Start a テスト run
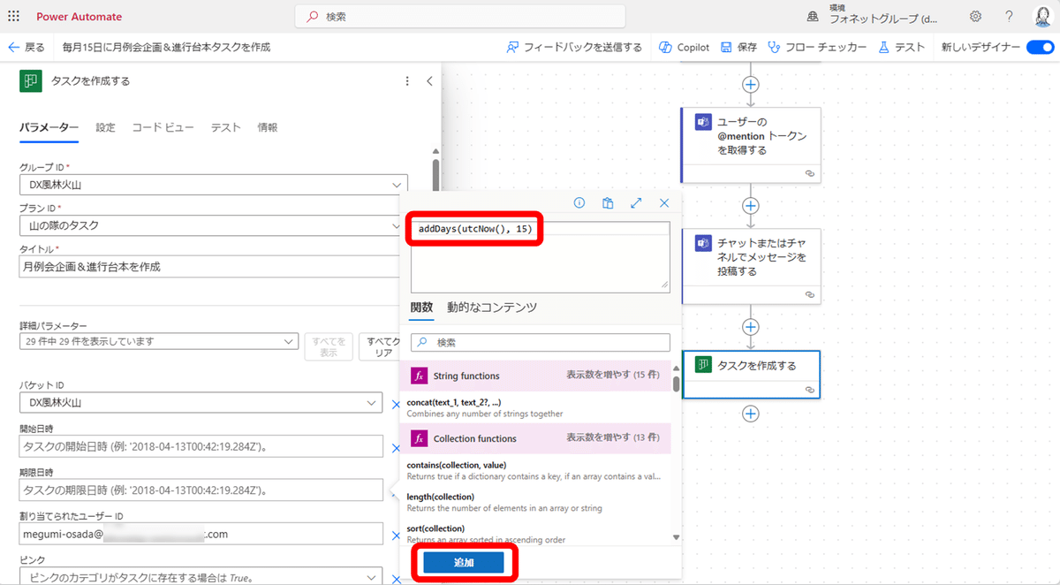This screenshot has height=585, width=1060. 902,47
